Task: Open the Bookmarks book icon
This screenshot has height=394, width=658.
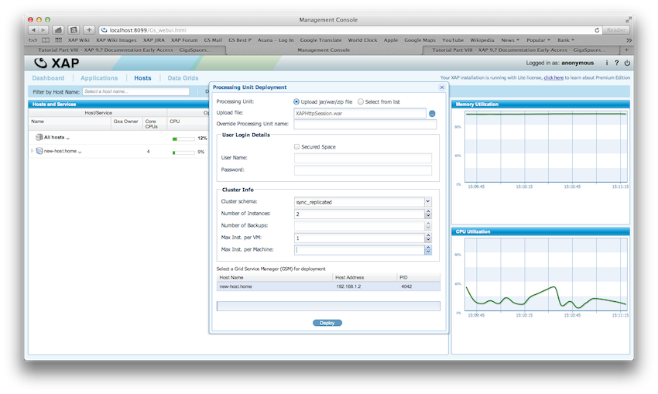Action: point(46,40)
